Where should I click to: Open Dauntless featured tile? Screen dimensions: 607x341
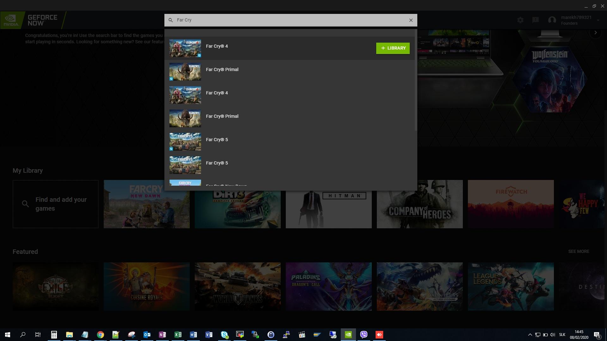pyautogui.click(x=420, y=286)
